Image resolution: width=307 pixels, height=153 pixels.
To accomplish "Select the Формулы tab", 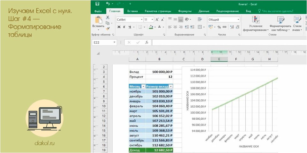I will click(185, 11).
